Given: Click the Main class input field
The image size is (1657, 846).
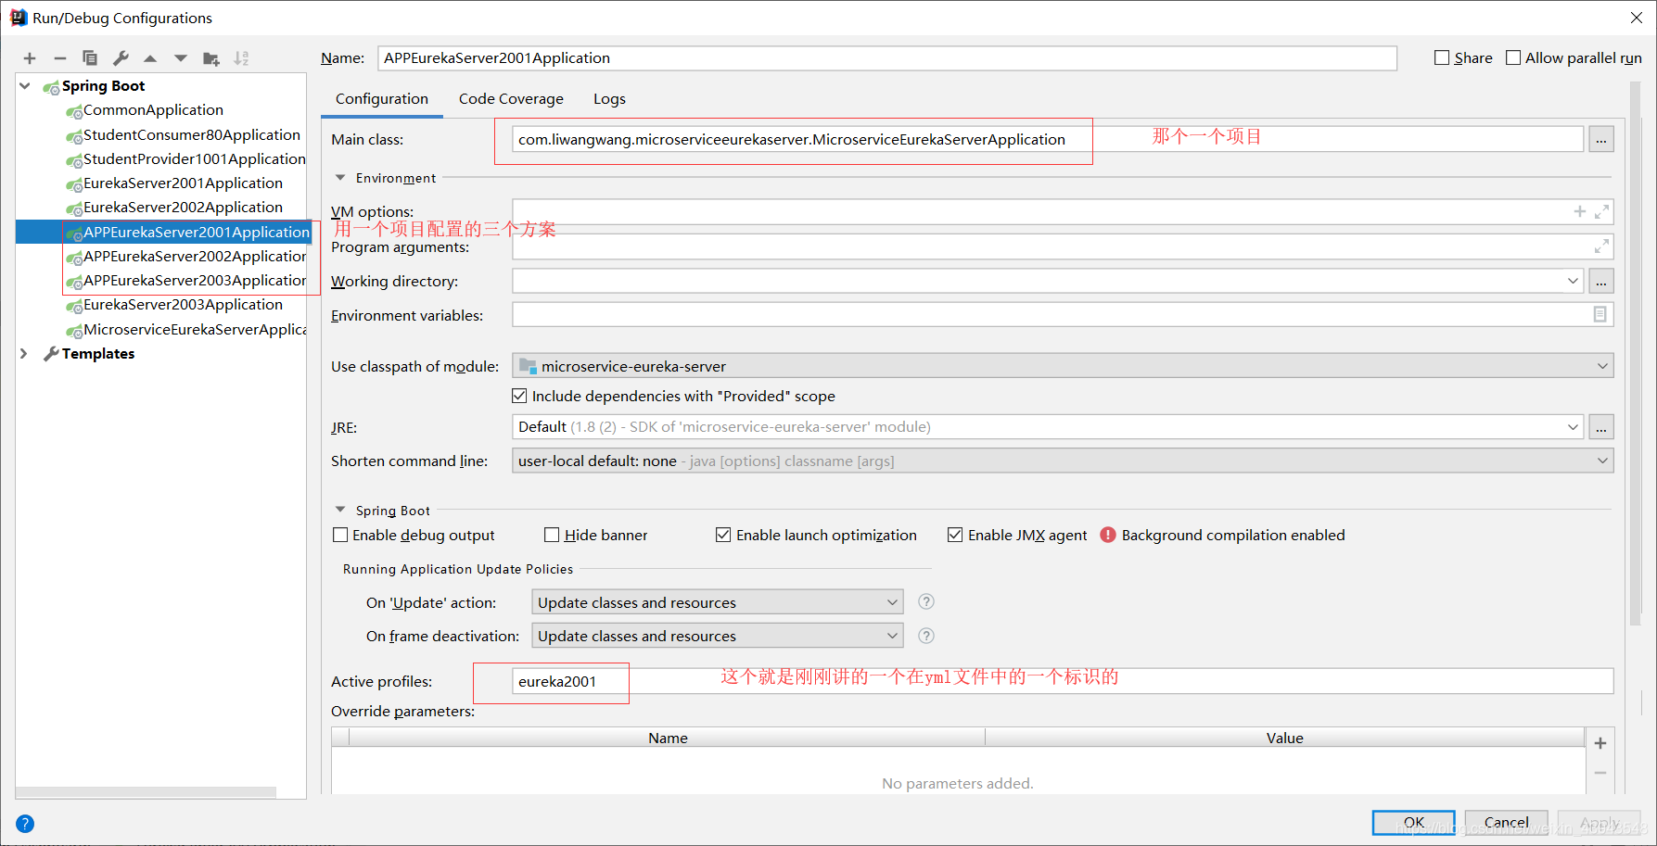Looking at the screenshot, I should pyautogui.click(x=1048, y=140).
